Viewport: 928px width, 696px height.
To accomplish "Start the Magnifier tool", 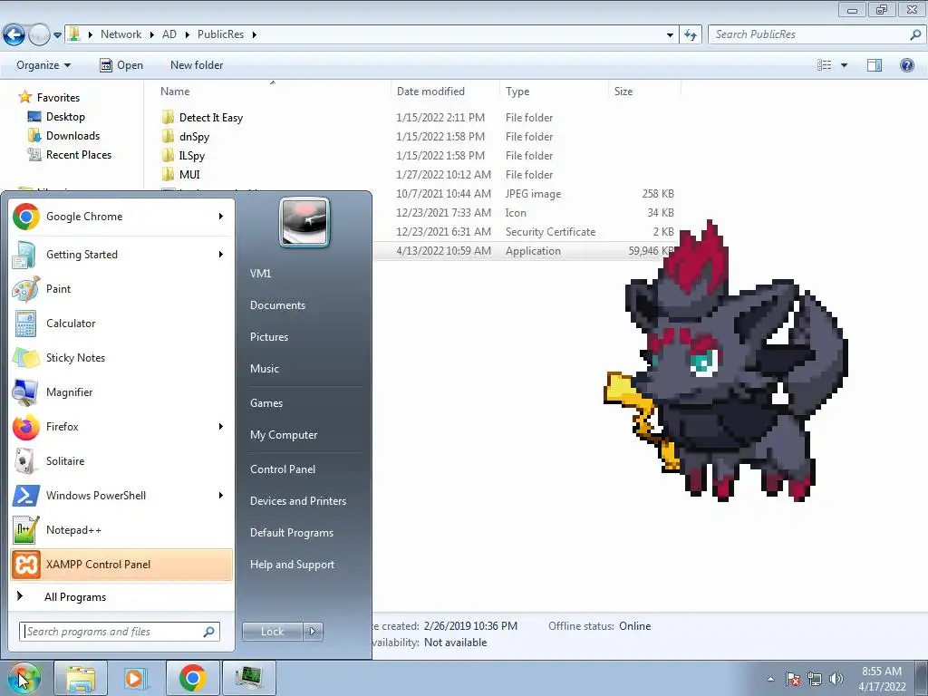I will (121, 391).
